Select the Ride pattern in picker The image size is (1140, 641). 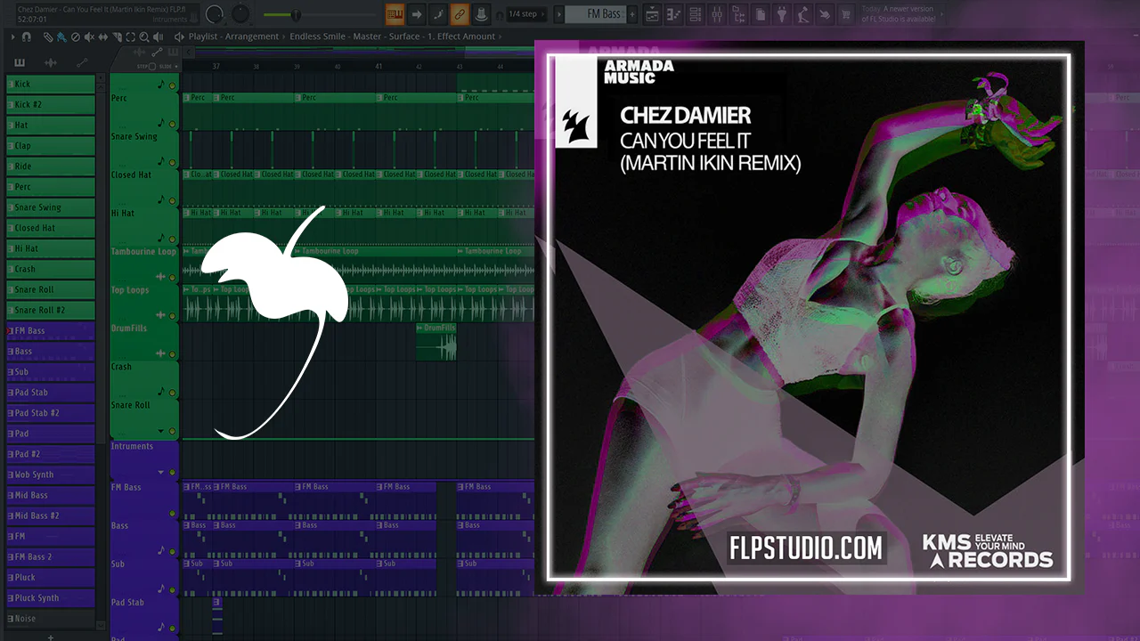(x=51, y=166)
